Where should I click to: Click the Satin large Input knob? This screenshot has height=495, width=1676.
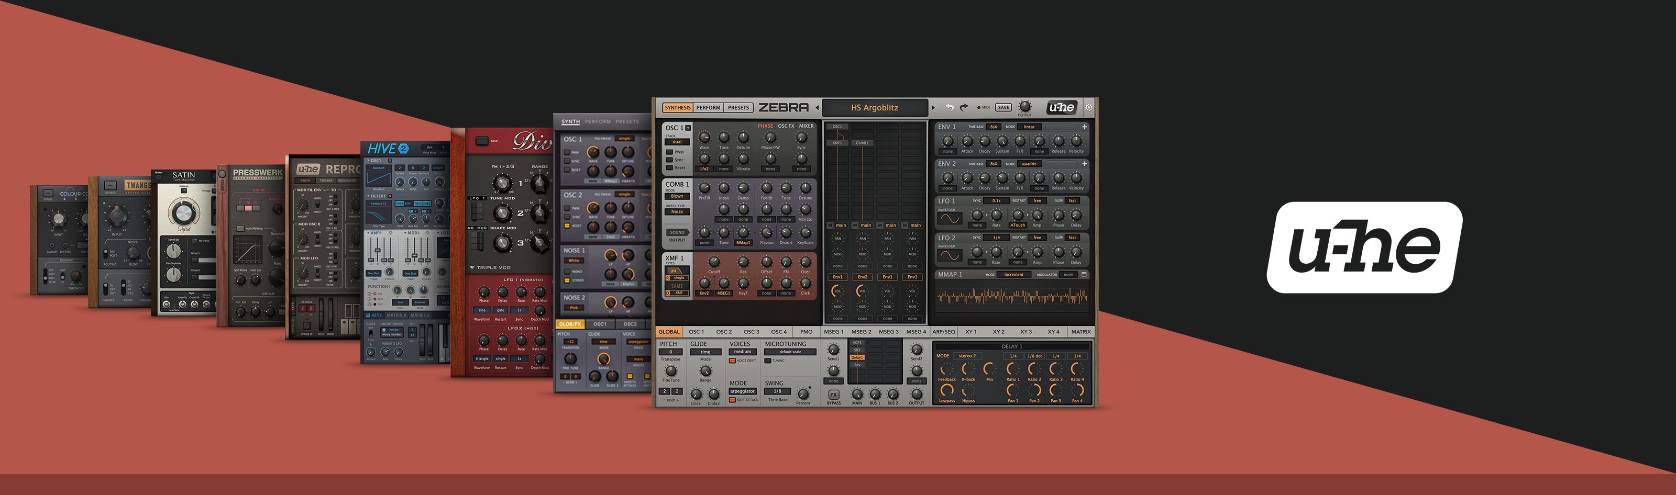coord(183,212)
